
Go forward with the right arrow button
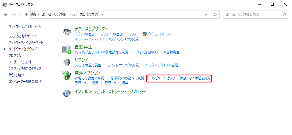point(14,14)
